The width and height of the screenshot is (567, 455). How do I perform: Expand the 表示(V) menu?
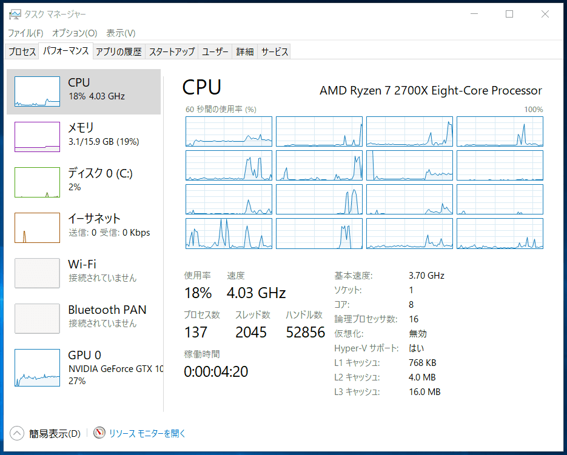(x=121, y=33)
